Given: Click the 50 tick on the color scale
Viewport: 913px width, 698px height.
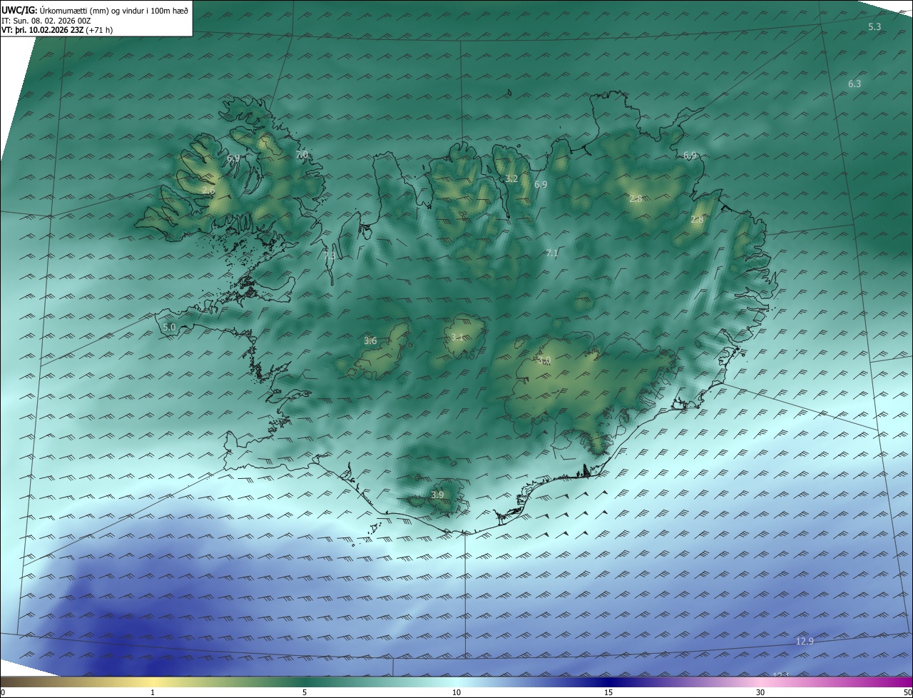Looking at the screenshot, I should [x=907, y=692].
